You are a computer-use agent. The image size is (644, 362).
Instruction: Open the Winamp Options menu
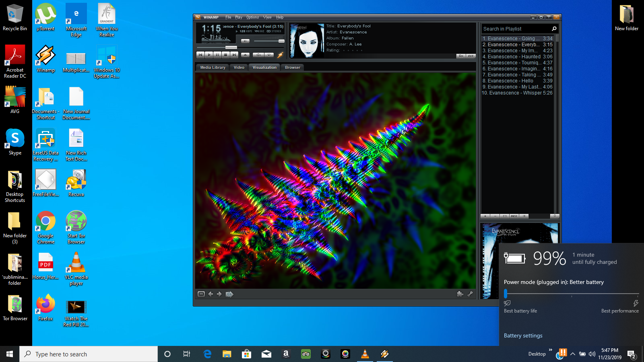(253, 17)
